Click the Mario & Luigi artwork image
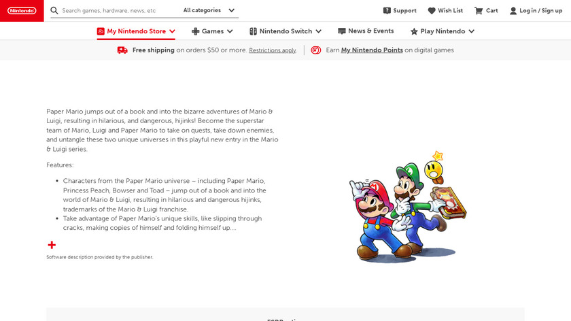 pos(407,207)
